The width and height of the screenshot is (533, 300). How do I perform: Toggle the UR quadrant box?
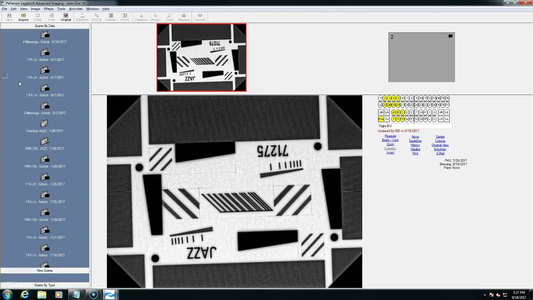[441, 112]
